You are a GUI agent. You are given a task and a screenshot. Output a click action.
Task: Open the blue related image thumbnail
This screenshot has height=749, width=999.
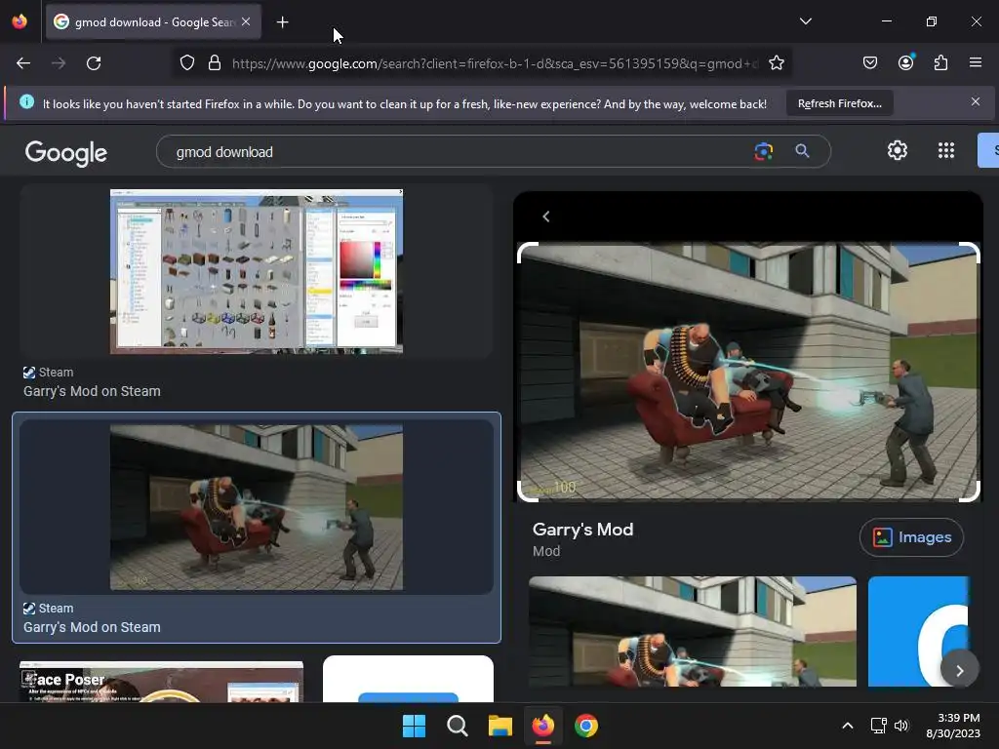tap(918, 631)
